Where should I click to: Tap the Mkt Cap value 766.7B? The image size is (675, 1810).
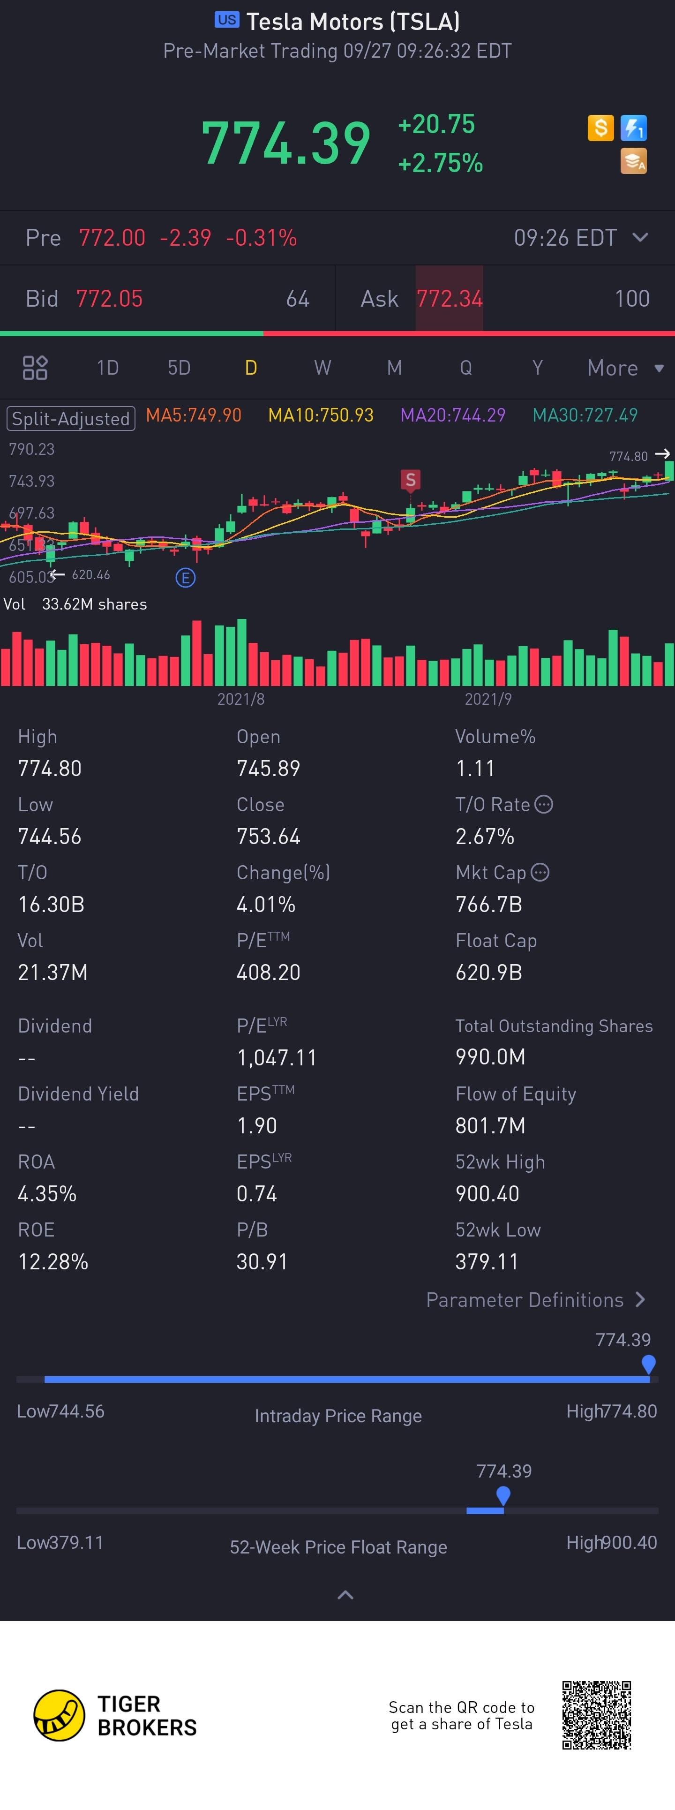pyautogui.click(x=489, y=905)
